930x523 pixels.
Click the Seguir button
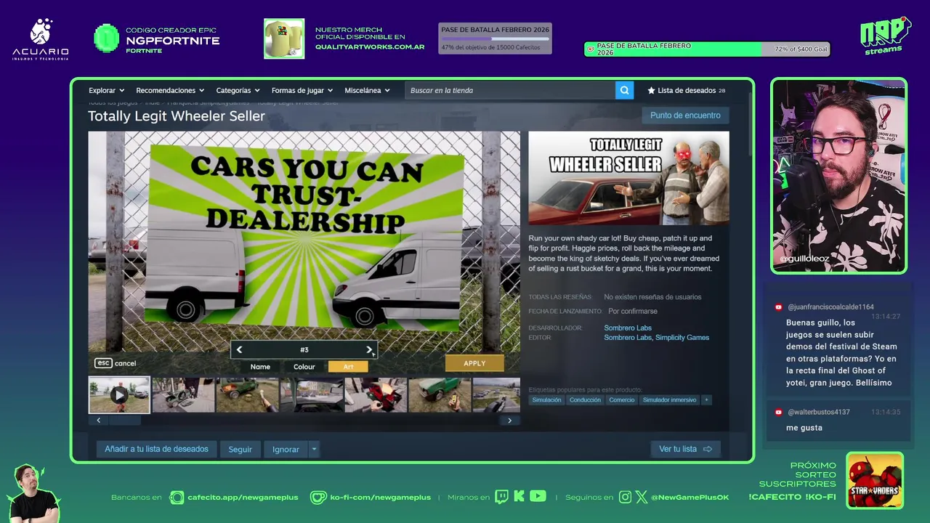240,449
